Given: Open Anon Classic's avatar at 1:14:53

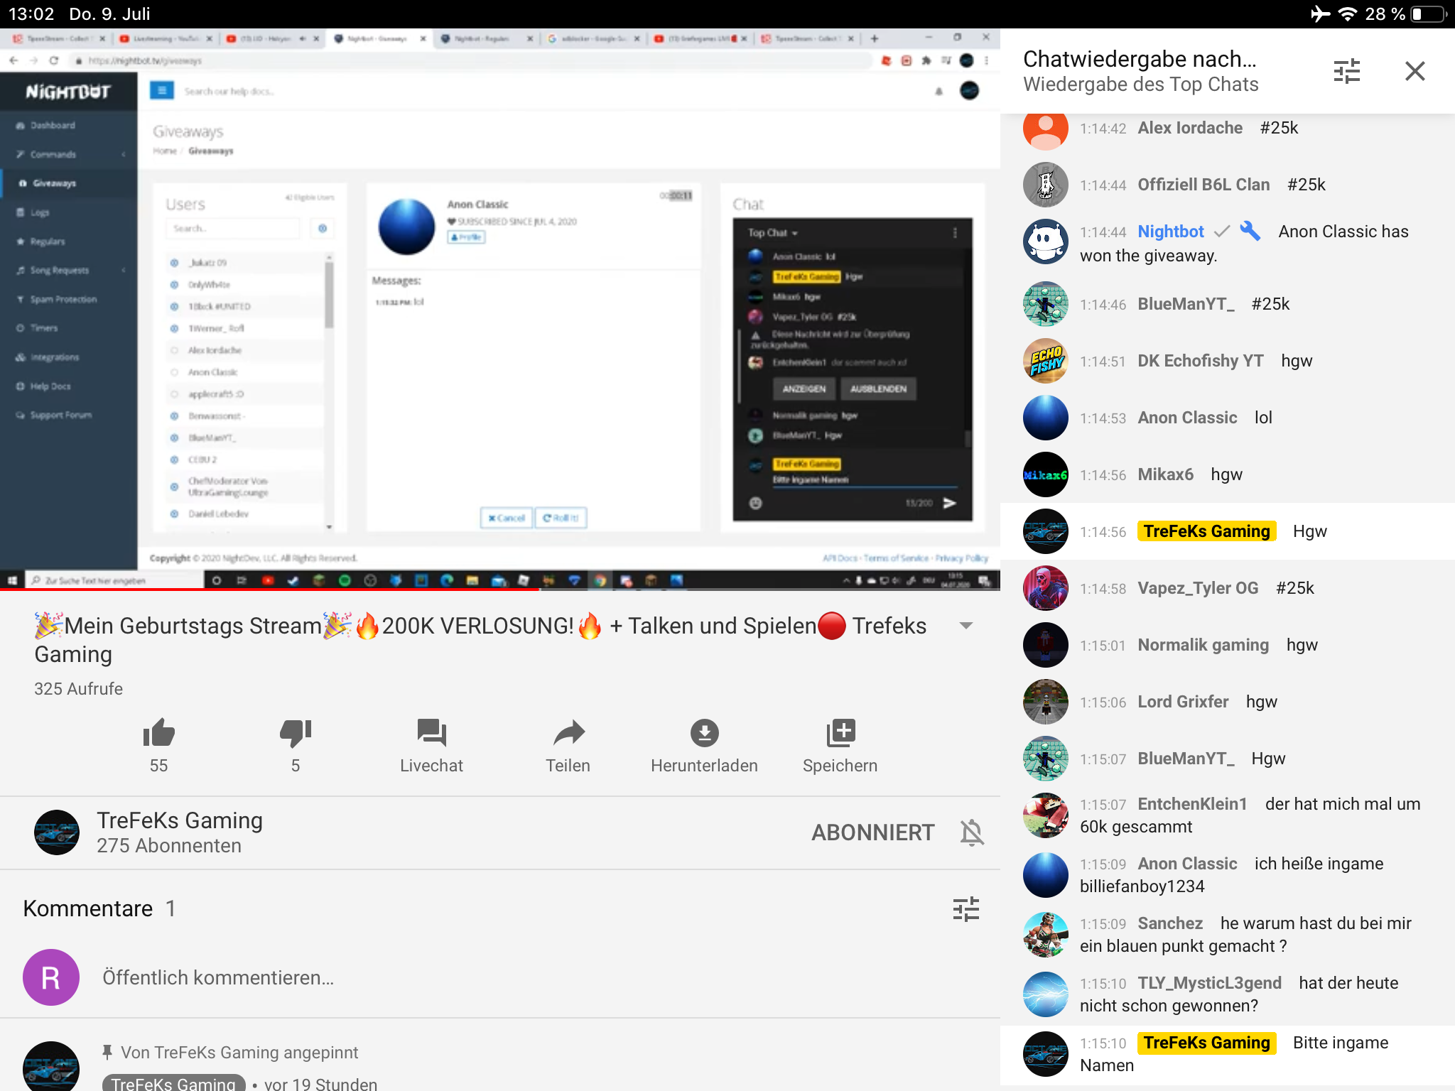Looking at the screenshot, I should (1046, 418).
